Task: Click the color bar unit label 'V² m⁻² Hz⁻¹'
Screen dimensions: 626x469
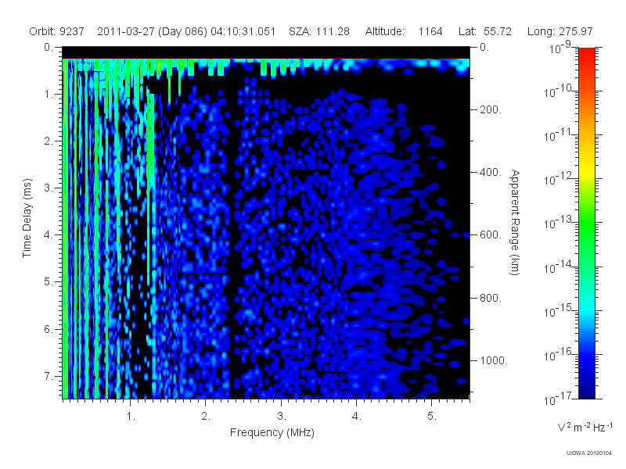Action: click(585, 427)
